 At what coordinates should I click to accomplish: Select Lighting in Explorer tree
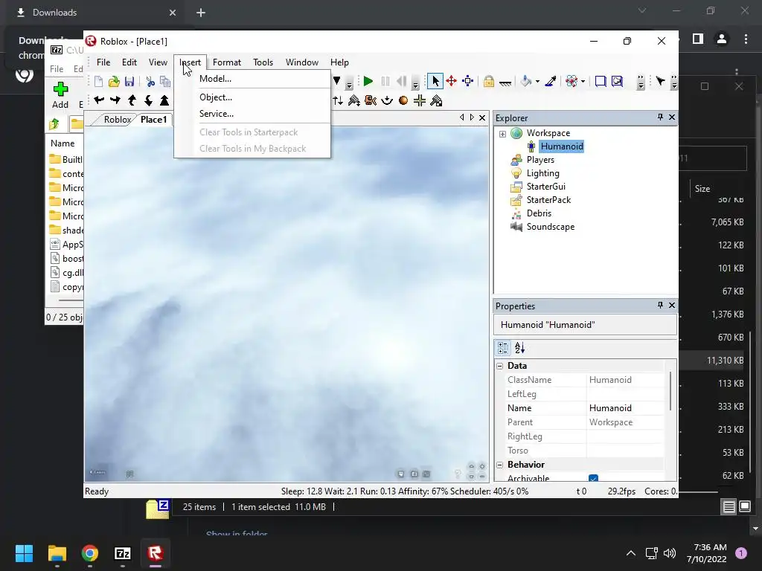point(542,173)
